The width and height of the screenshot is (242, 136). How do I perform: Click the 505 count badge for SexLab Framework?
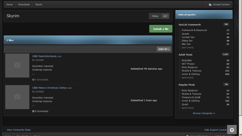(x=226, y=24)
